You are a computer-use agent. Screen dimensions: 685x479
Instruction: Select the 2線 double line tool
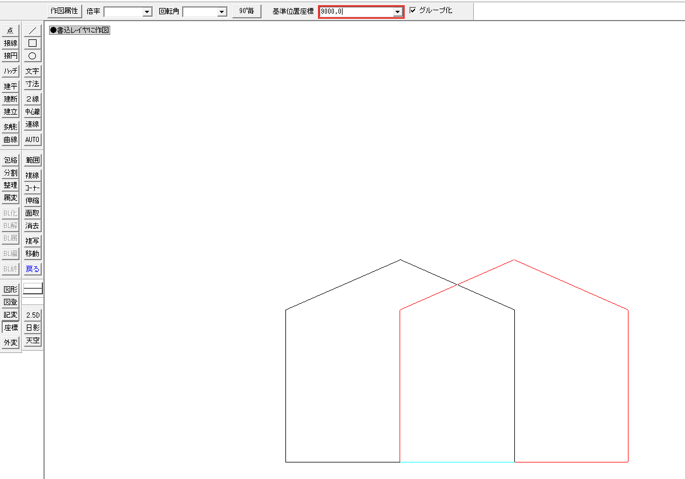(33, 99)
